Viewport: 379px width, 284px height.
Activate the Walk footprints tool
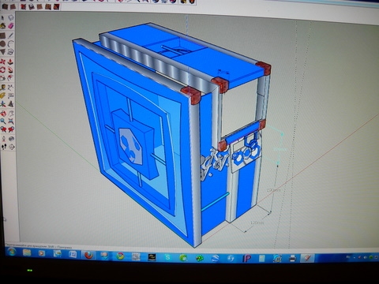coord(3,147)
